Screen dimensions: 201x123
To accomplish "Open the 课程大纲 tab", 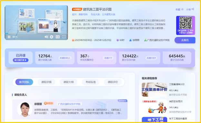I will (68, 82).
